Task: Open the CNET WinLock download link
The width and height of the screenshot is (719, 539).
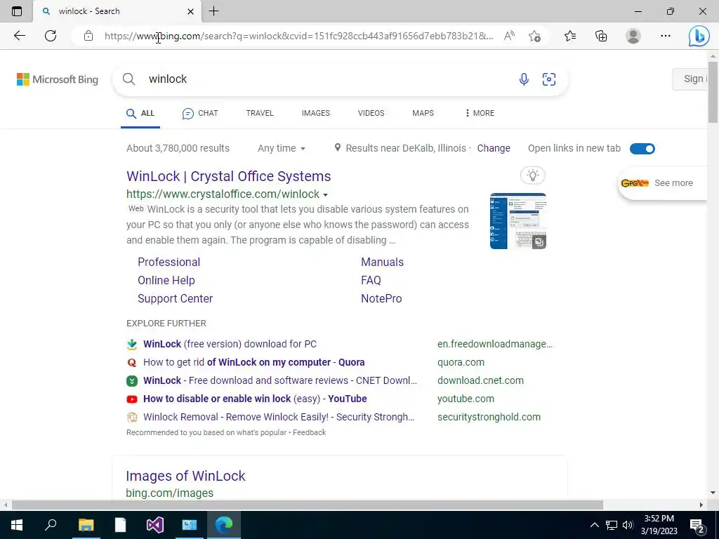Action: tap(279, 380)
